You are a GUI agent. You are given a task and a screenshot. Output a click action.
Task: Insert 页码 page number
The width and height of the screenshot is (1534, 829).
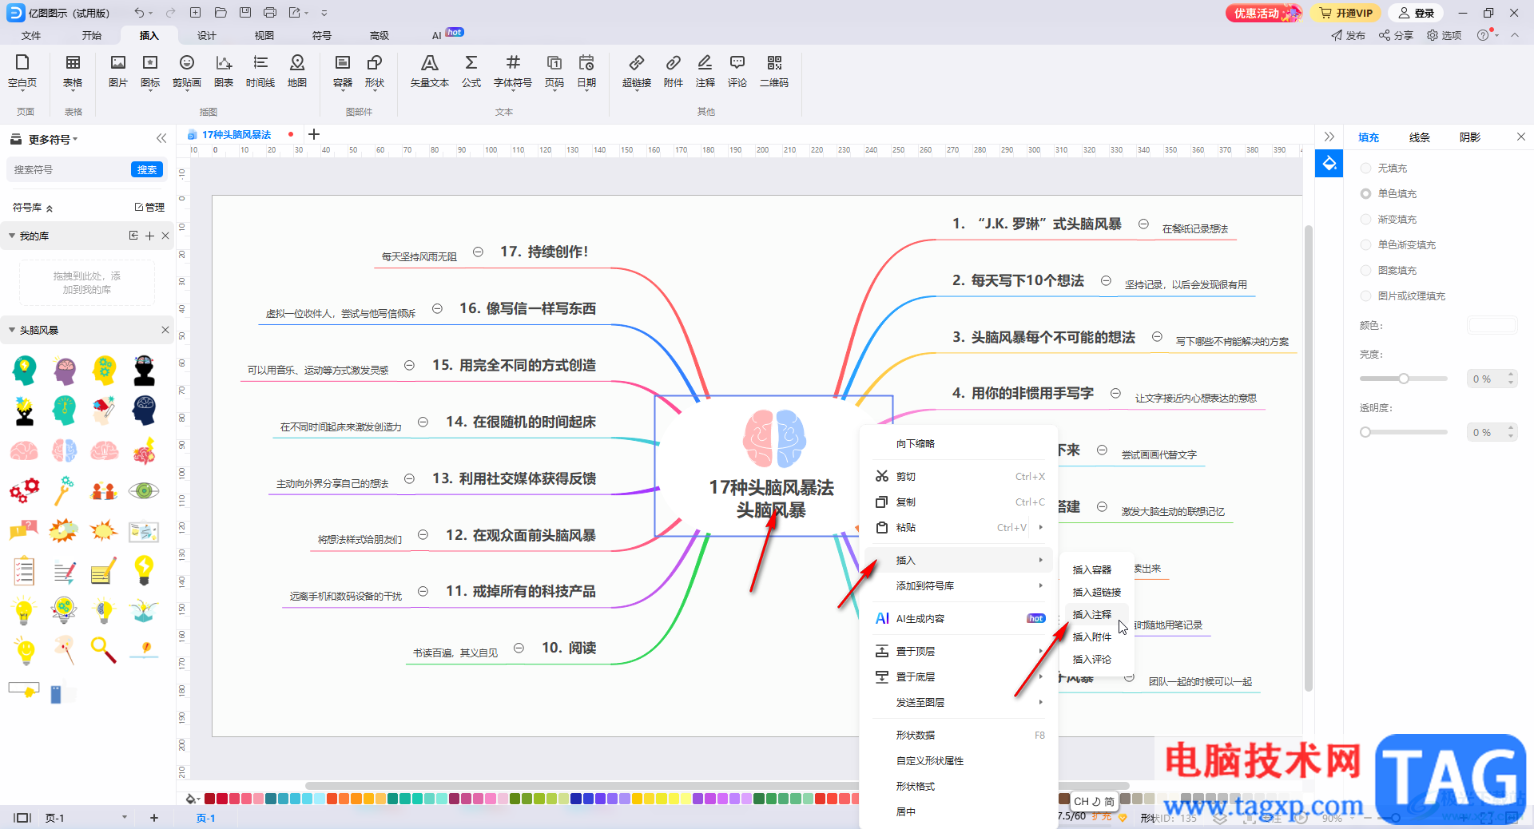(x=554, y=70)
